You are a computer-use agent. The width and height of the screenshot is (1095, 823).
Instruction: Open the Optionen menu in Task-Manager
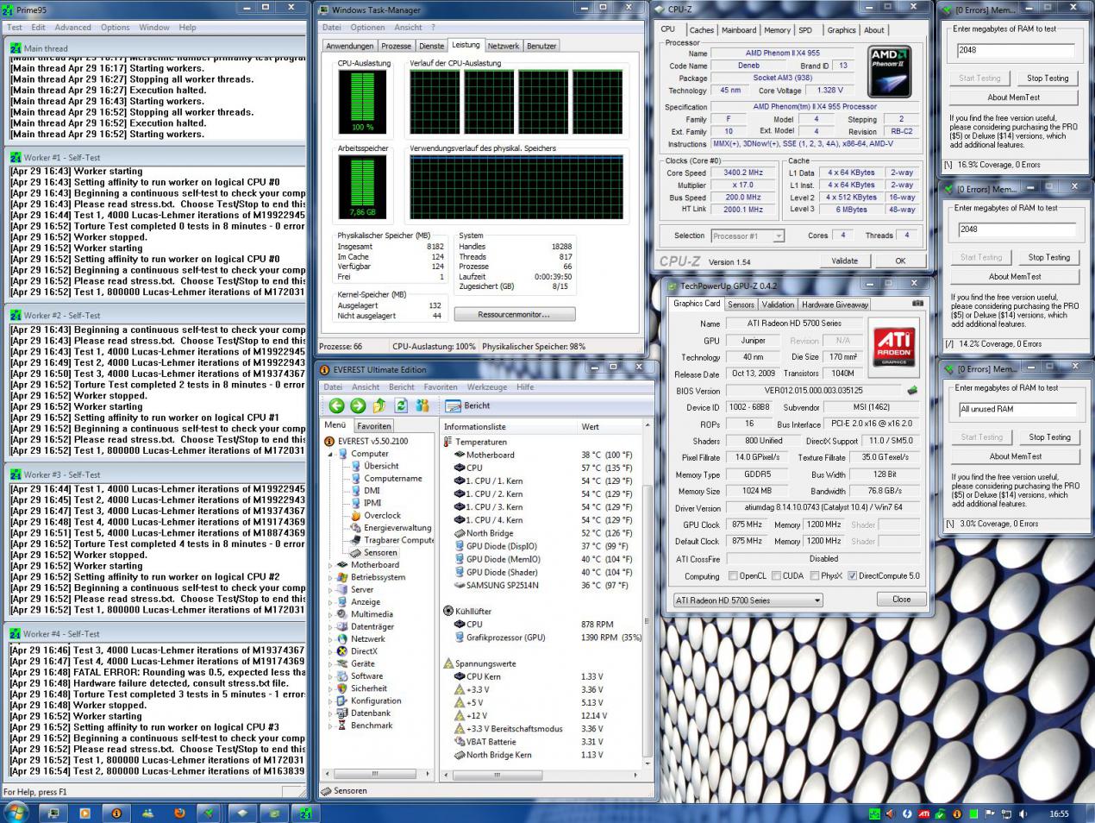click(367, 28)
